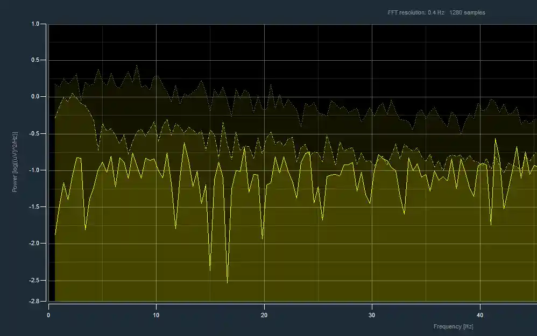This screenshot has width=537, height=336.
Task: Click the '-1.5' tick label on the power axis
Action: [34, 206]
